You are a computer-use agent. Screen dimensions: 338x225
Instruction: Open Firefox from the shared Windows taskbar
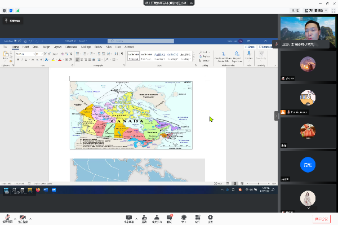pos(38,190)
